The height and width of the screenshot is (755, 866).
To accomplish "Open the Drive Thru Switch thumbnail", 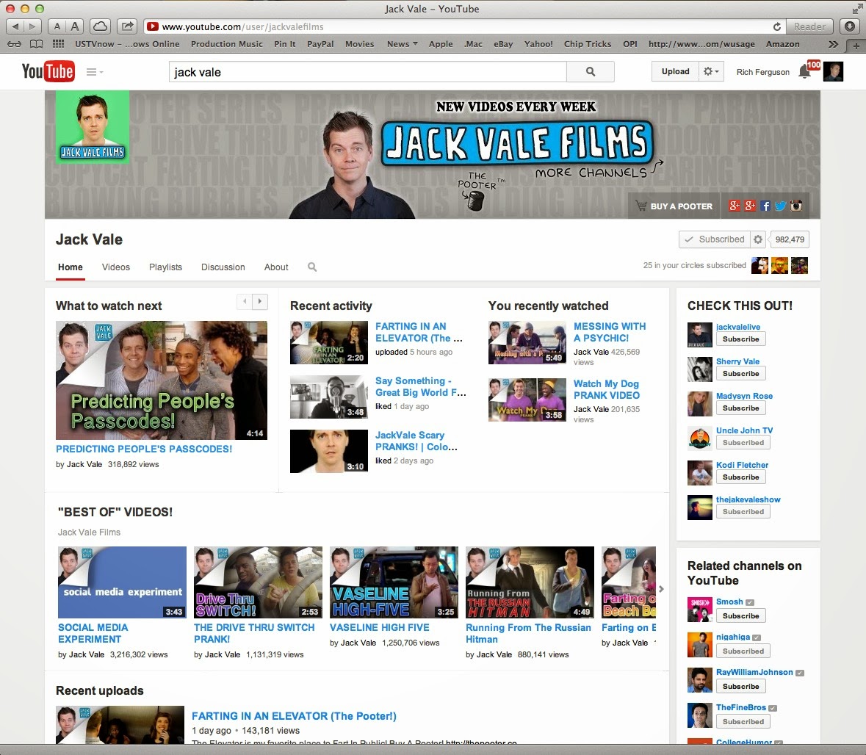I will click(x=258, y=582).
